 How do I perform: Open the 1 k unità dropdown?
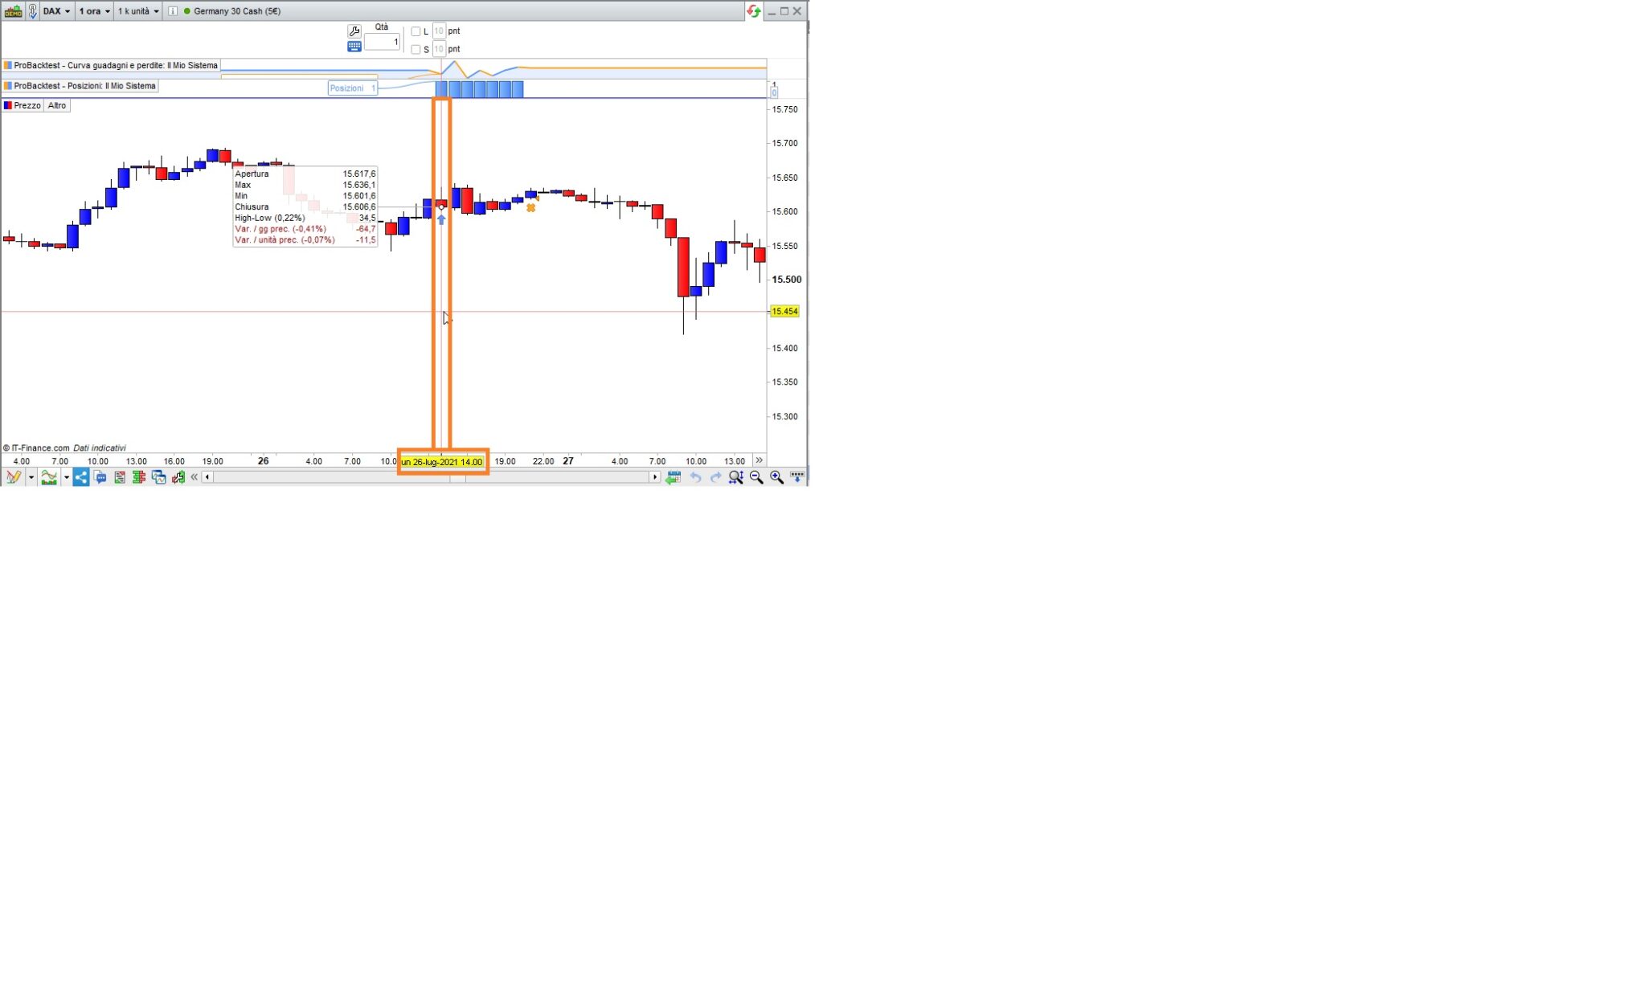[138, 11]
